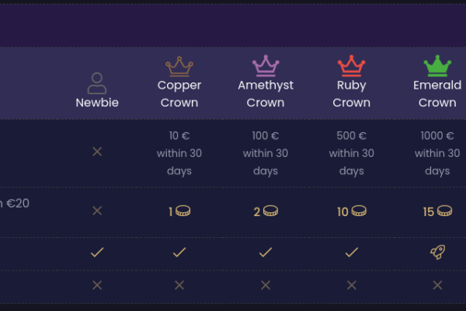Select the green Emerald Crown icon
Screen dimensions: 466x311
[437, 66]
